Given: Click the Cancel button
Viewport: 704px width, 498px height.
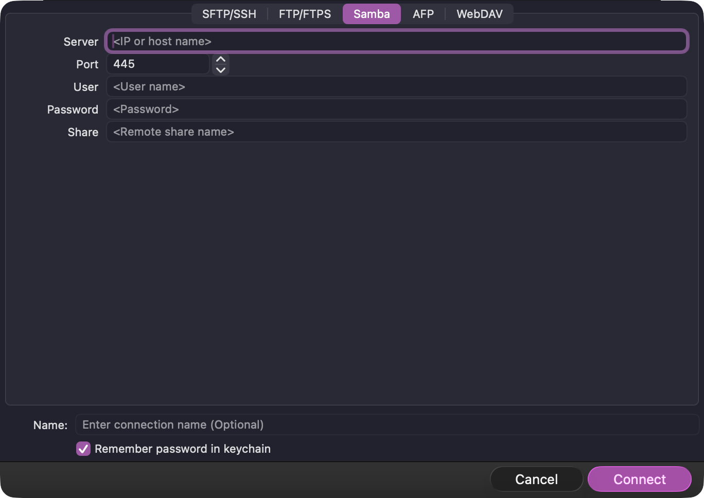Looking at the screenshot, I should tap(536, 479).
